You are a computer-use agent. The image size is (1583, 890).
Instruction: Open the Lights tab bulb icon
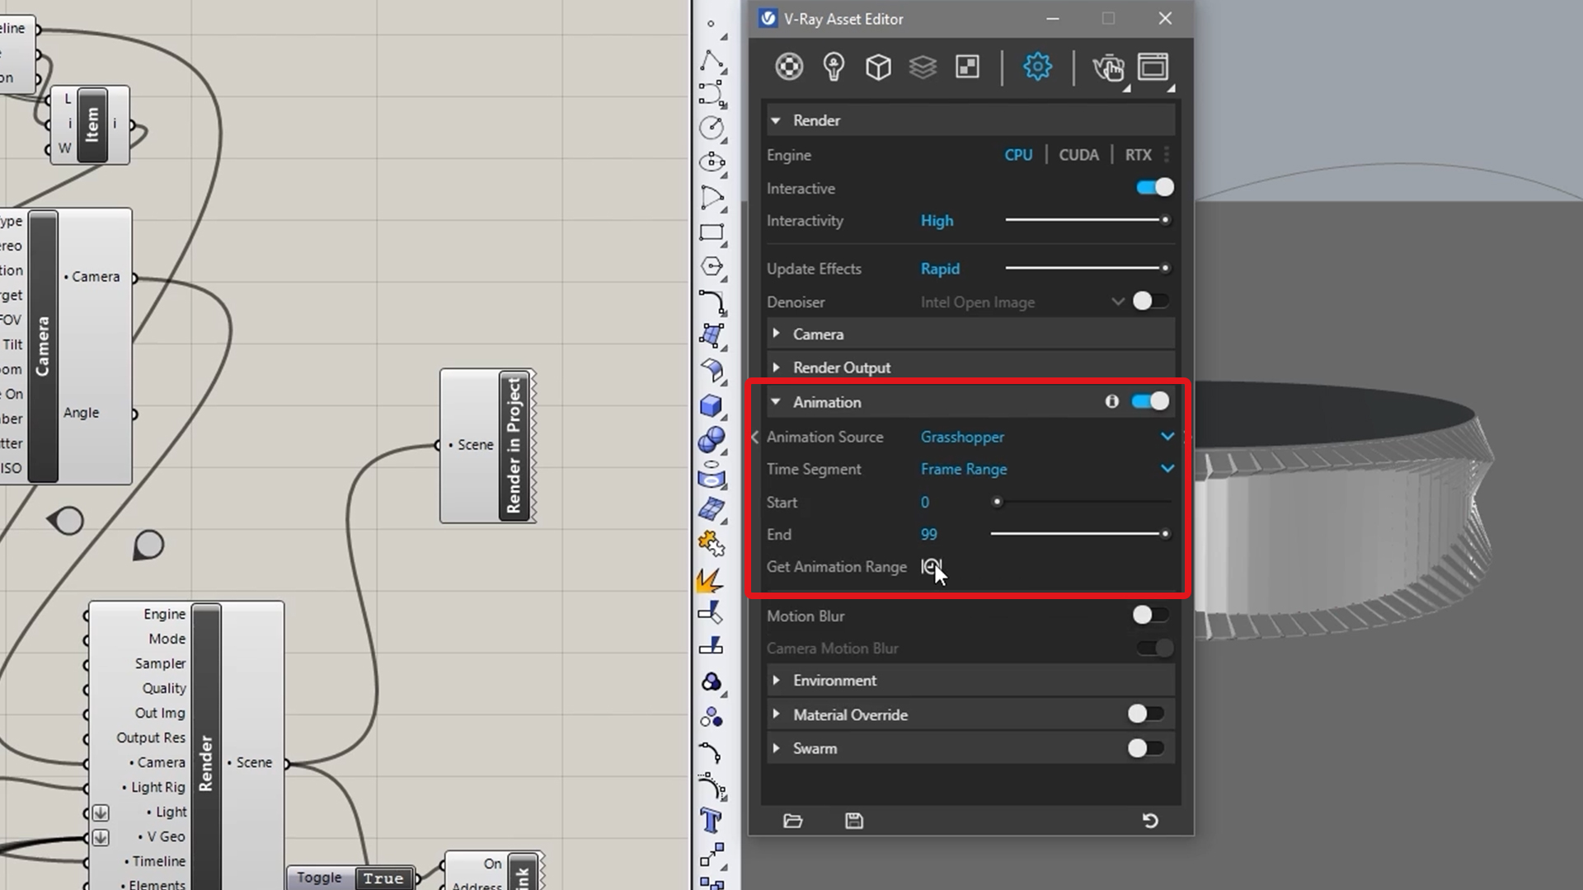pos(834,67)
